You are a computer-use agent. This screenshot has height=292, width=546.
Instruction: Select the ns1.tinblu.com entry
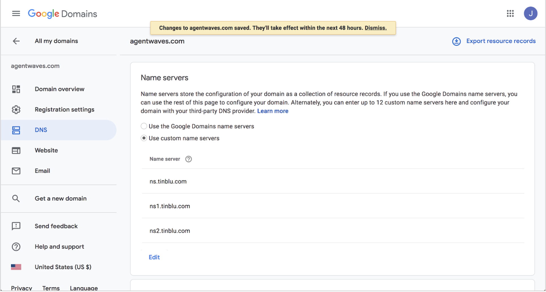(x=170, y=206)
